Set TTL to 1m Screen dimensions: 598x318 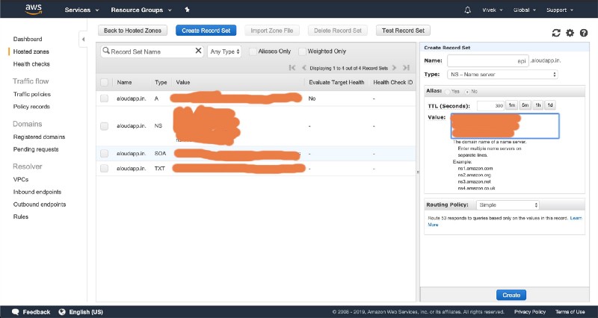pyautogui.click(x=511, y=105)
